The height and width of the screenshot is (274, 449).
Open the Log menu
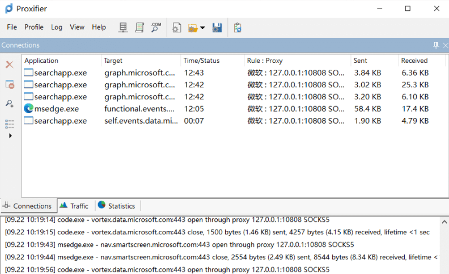[57, 27]
